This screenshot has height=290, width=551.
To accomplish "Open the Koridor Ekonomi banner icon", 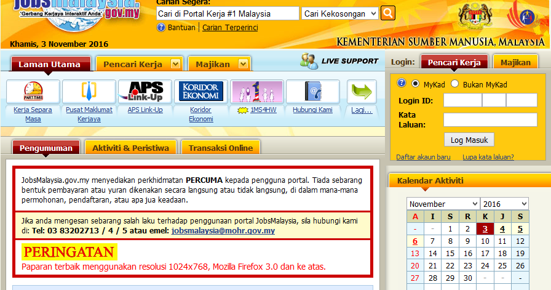I will click(x=200, y=91).
